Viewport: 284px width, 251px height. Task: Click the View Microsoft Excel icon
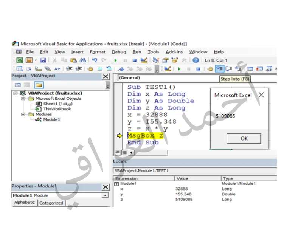[20, 60]
